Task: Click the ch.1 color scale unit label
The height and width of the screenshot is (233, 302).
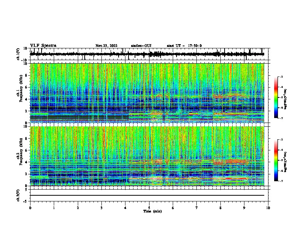Action: point(286,99)
